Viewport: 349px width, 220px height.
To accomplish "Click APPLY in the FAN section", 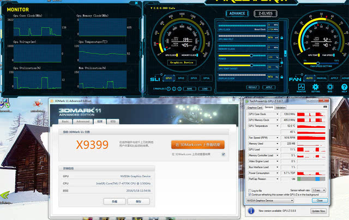I will tap(334, 78).
